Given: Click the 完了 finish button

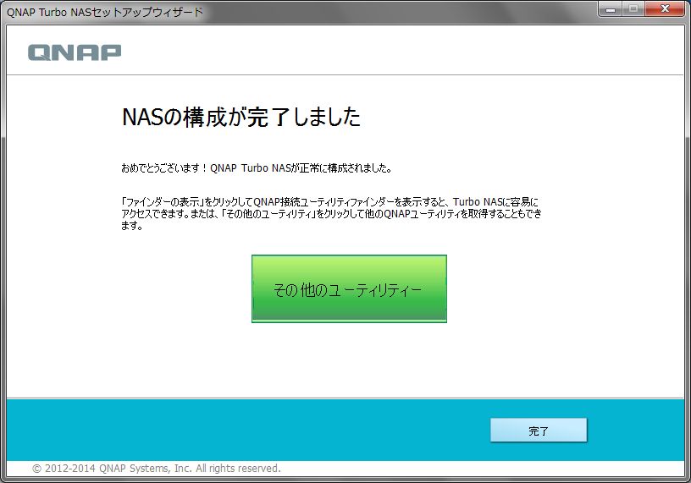Looking at the screenshot, I should [539, 431].
